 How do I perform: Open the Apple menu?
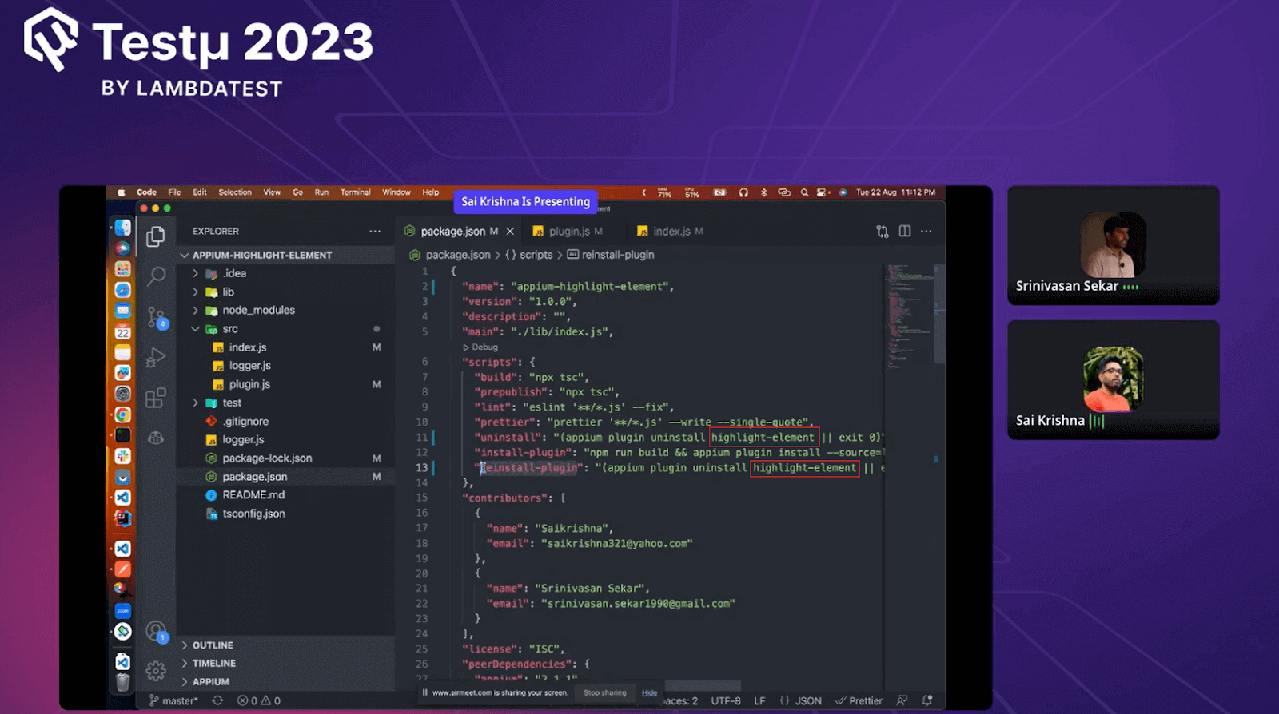click(x=122, y=192)
